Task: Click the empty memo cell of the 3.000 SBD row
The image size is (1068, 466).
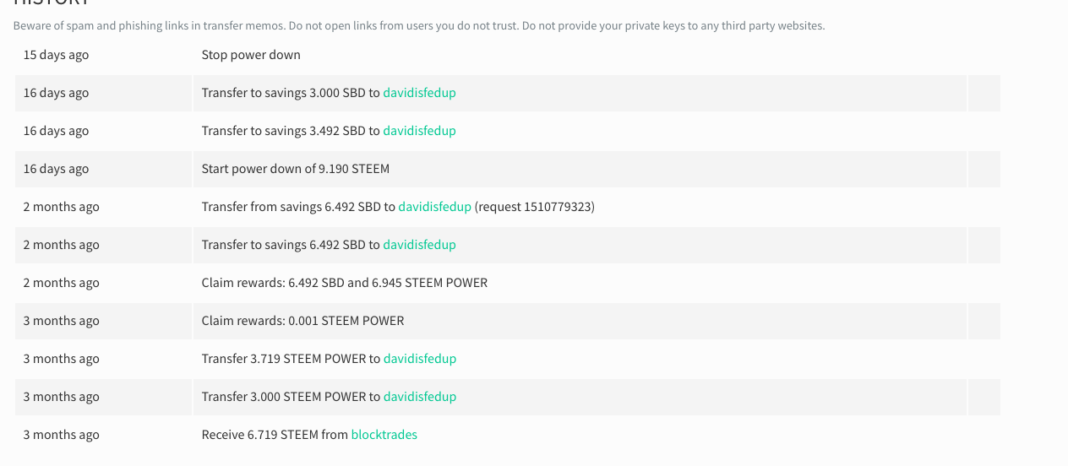Action: pos(984,93)
